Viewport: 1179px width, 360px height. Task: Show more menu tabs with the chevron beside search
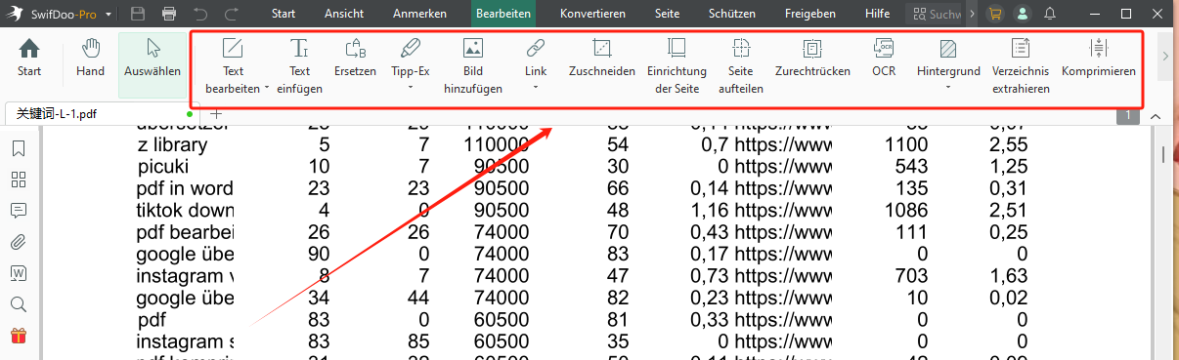(972, 14)
